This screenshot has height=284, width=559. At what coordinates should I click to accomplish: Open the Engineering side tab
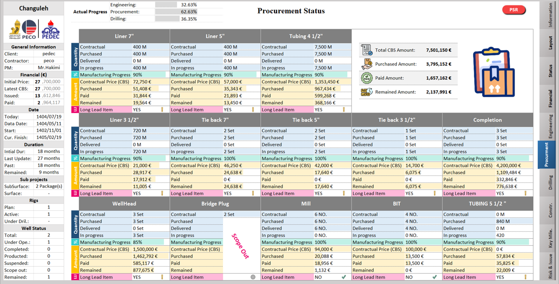coord(550,127)
